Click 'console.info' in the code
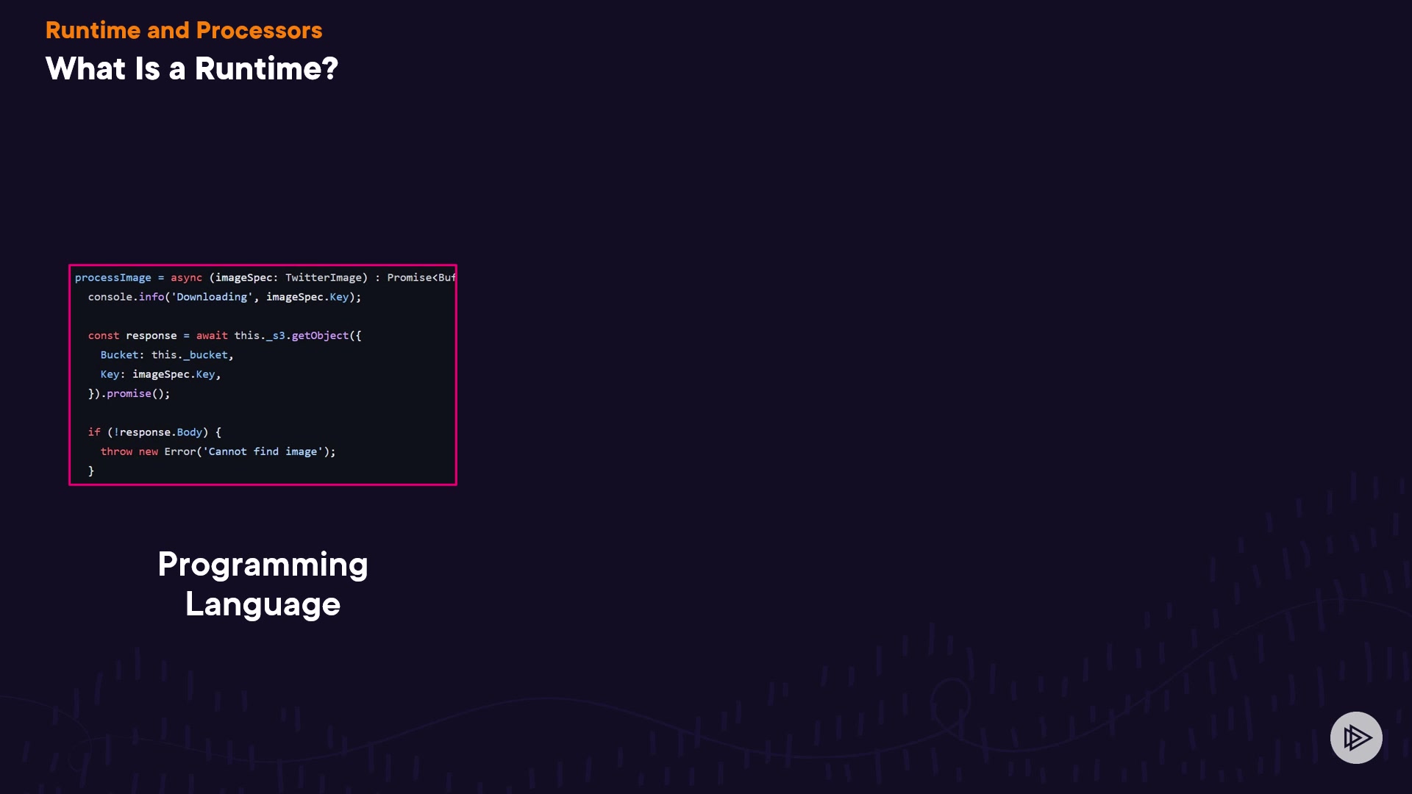 (x=126, y=297)
